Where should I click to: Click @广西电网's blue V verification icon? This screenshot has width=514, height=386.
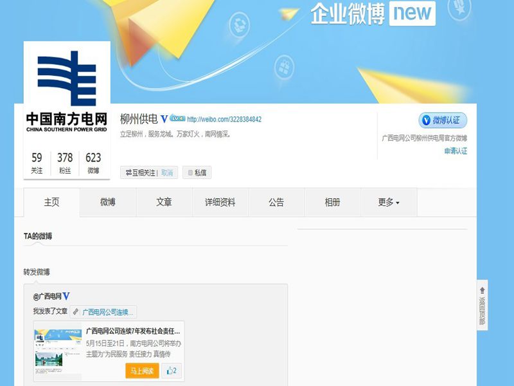[67, 296]
